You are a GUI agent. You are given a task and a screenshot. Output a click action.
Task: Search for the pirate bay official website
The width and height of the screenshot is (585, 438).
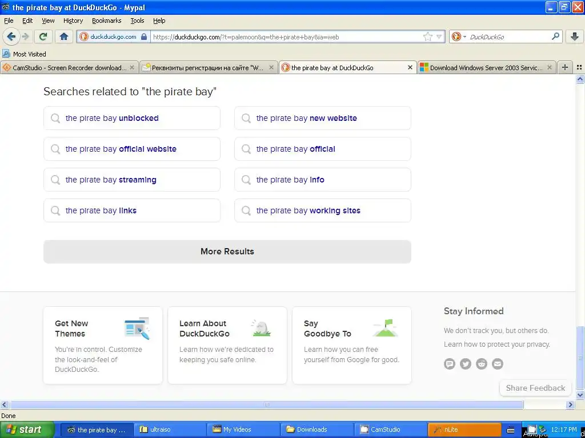pos(132,149)
